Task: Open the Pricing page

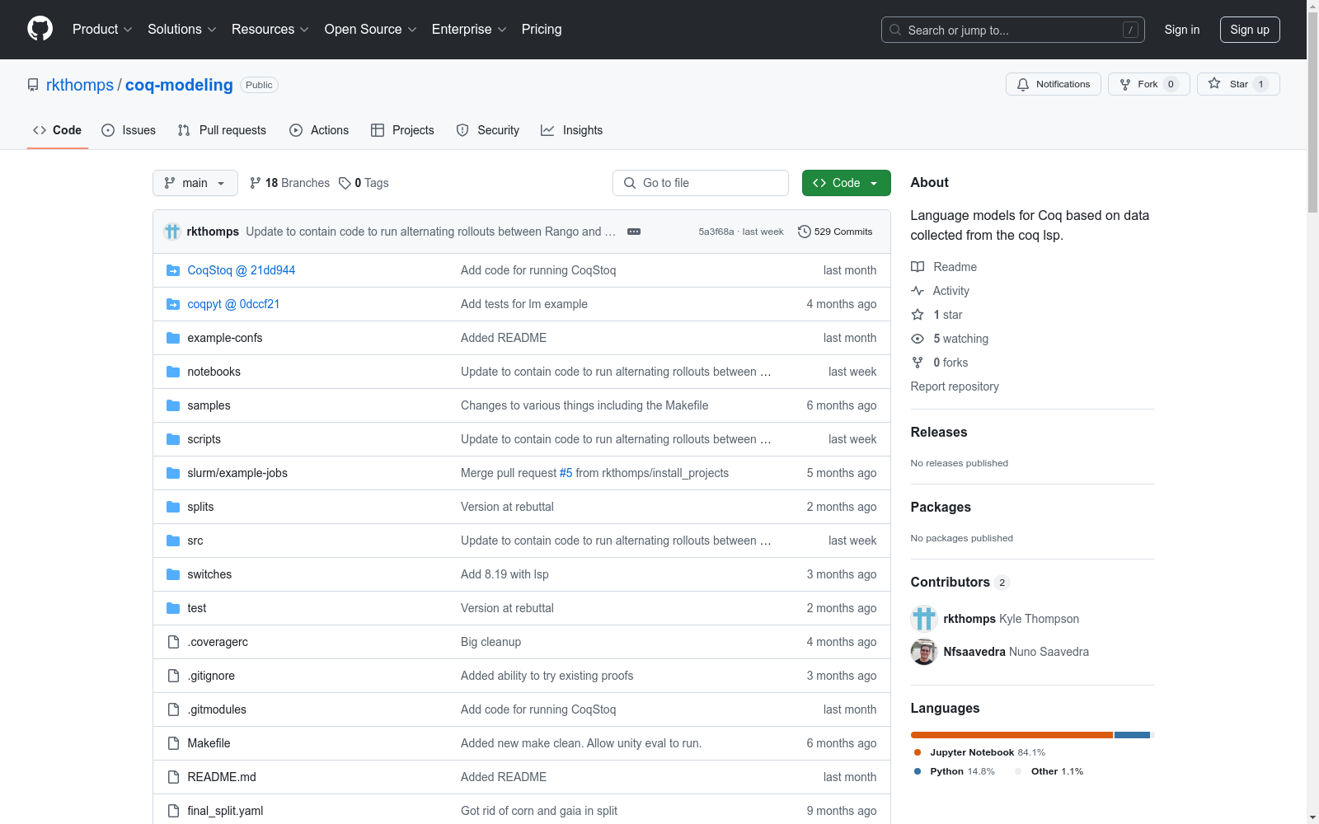Action: 542,30
